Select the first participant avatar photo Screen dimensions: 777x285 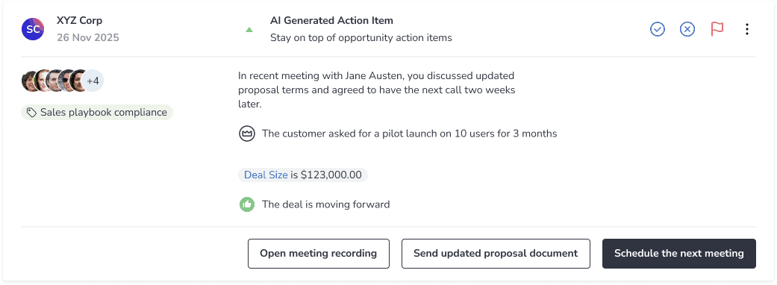click(31, 81)
